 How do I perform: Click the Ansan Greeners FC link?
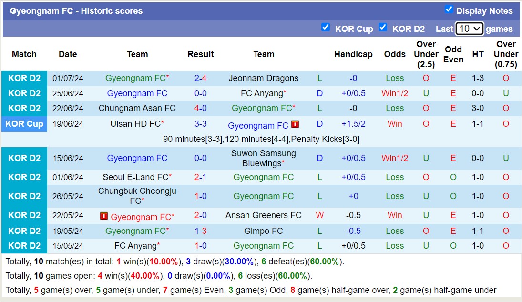click(264, 215)
